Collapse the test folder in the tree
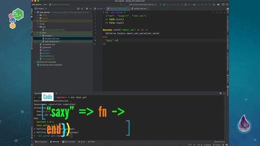Screen dimensions: 260x146 (38, 33)
